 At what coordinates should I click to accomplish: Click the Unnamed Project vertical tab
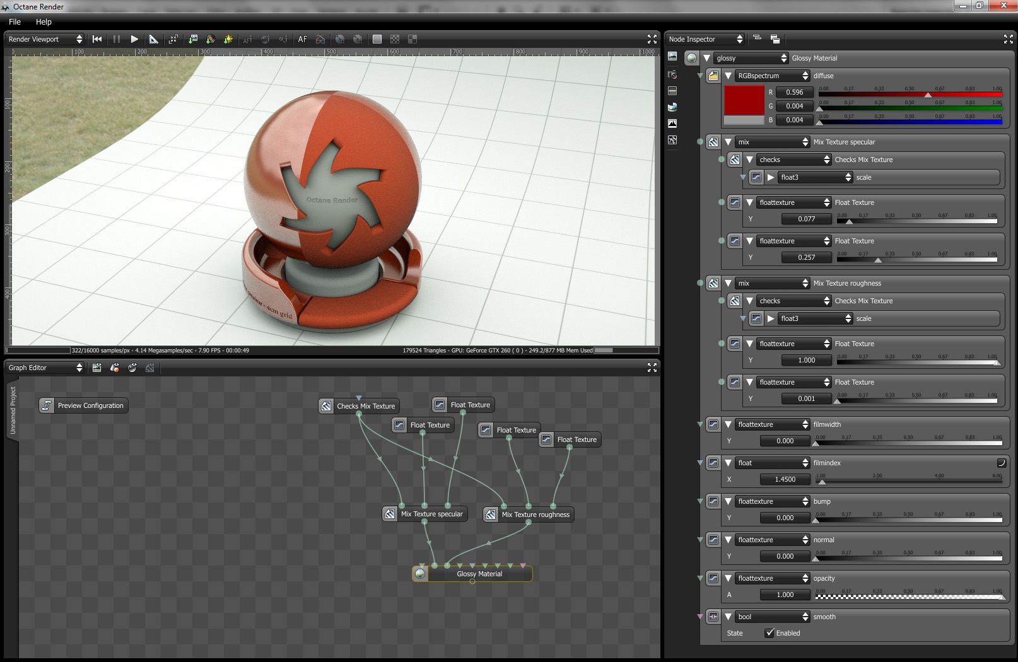tap(13, 410)
